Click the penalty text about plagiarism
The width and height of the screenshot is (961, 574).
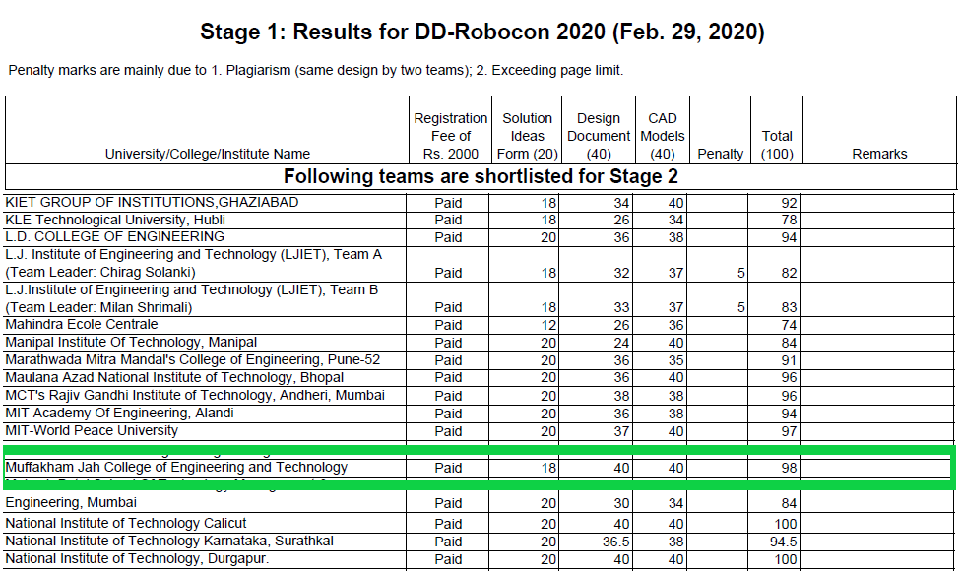[x=315, y=70]
